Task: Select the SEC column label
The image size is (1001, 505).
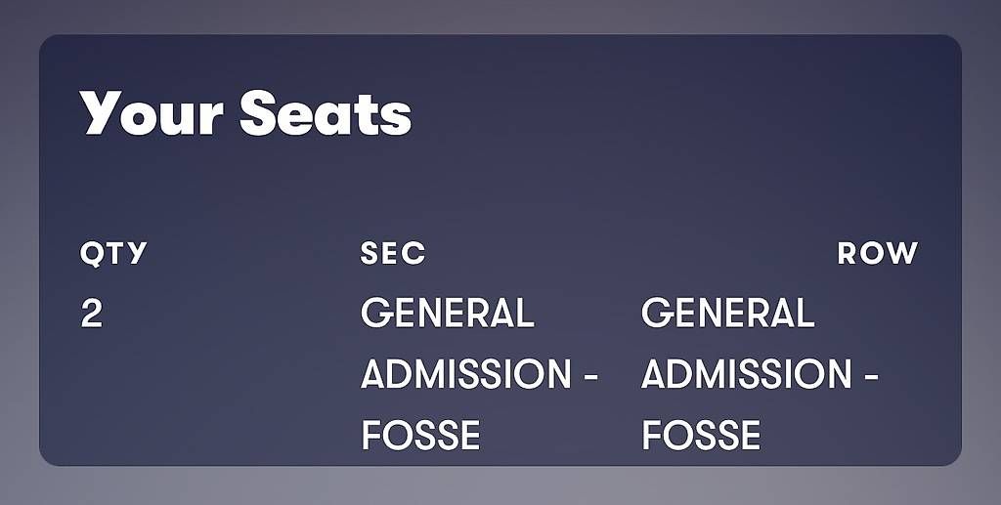Action: (x=393, y=253)
